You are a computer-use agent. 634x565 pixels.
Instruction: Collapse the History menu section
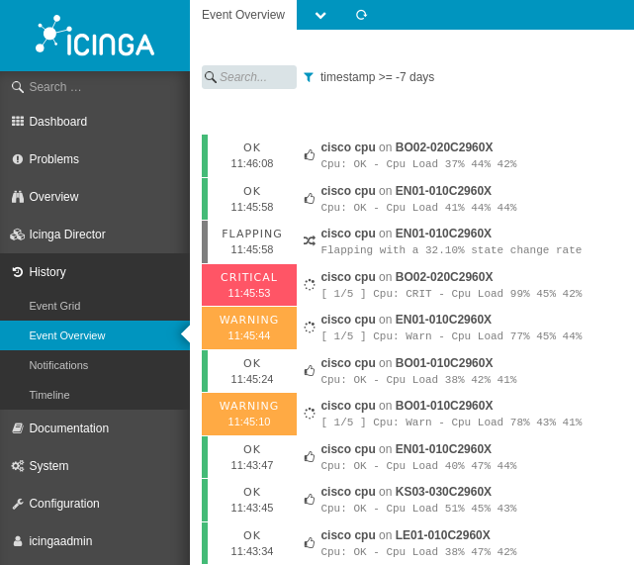point(47,272)
